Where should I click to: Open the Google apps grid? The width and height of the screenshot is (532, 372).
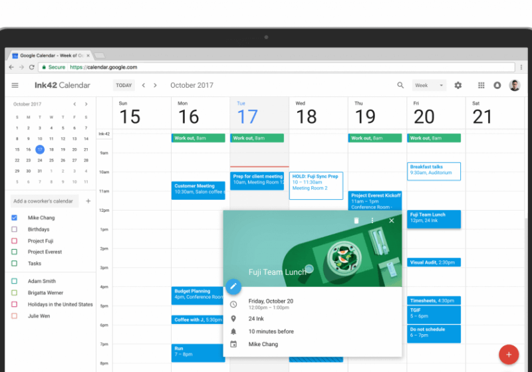[481, 86]
